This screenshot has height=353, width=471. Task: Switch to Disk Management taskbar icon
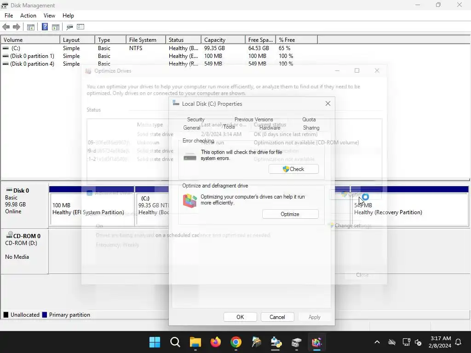297,342
